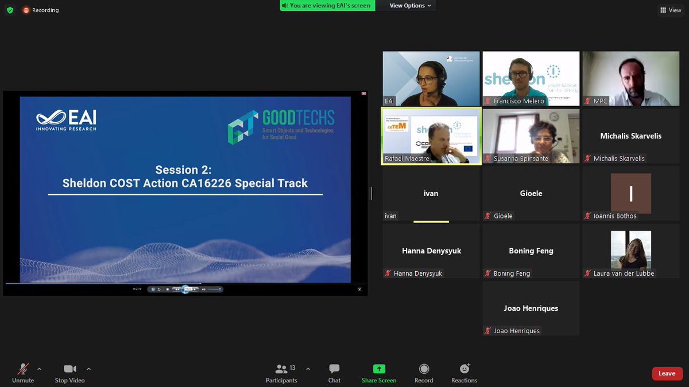Click muted mic icon by Francisco Melero
The height and width of the screenshot is (387, 689).
488,101
